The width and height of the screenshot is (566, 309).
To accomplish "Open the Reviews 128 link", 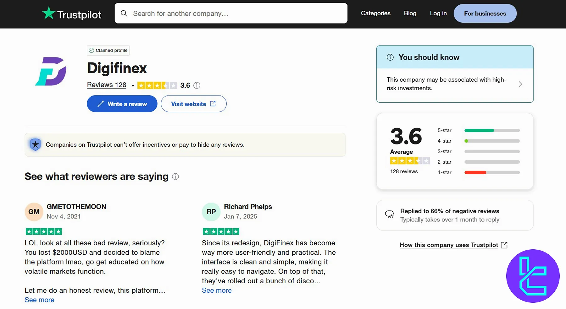I will click(x=107, y=85).
